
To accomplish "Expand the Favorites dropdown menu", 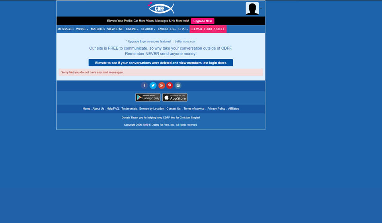I will [x=166, y=29].
